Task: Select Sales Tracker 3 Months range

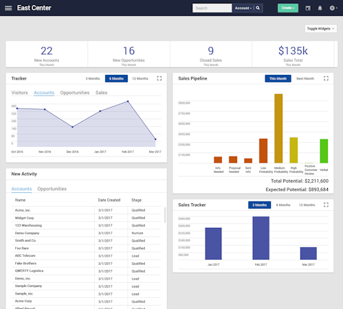Action: [259, 205]
